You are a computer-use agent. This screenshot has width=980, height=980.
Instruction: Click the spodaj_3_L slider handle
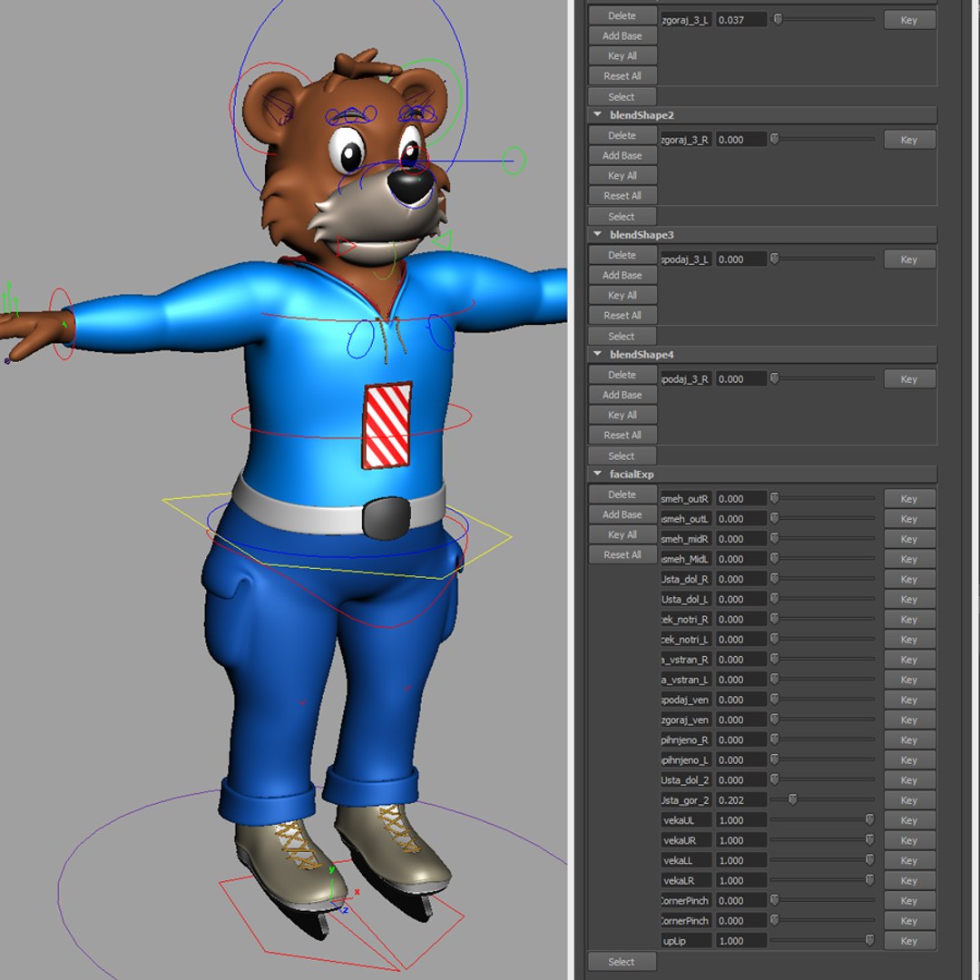tap(774, 258)
